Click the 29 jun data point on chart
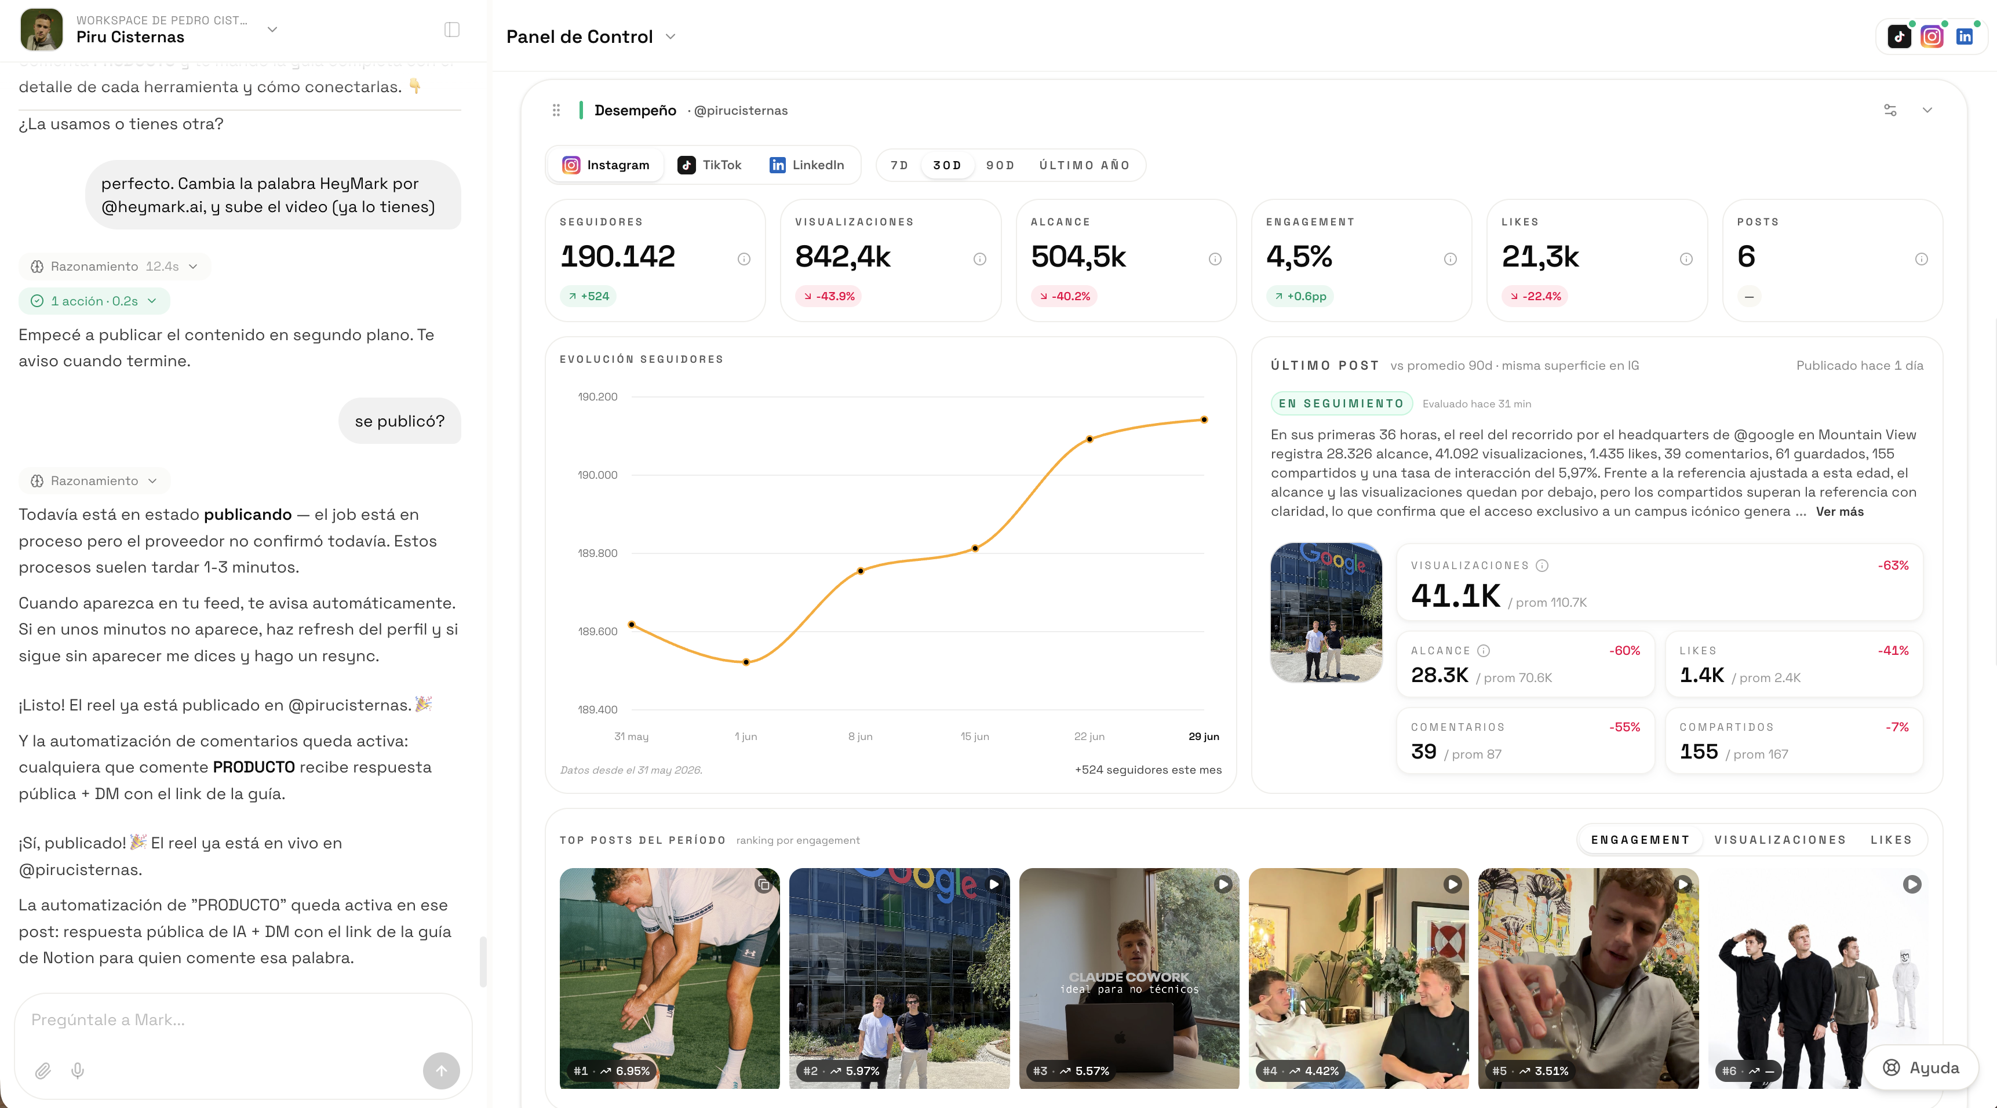This screenshot has height=1108, width=1997. [1204, 420]
